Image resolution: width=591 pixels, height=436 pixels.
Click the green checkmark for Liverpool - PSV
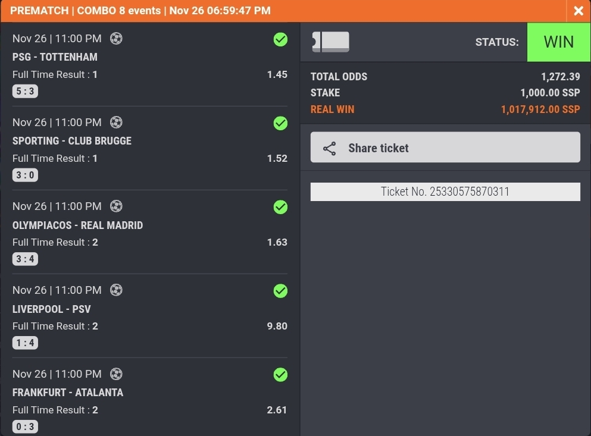[280, 291]
